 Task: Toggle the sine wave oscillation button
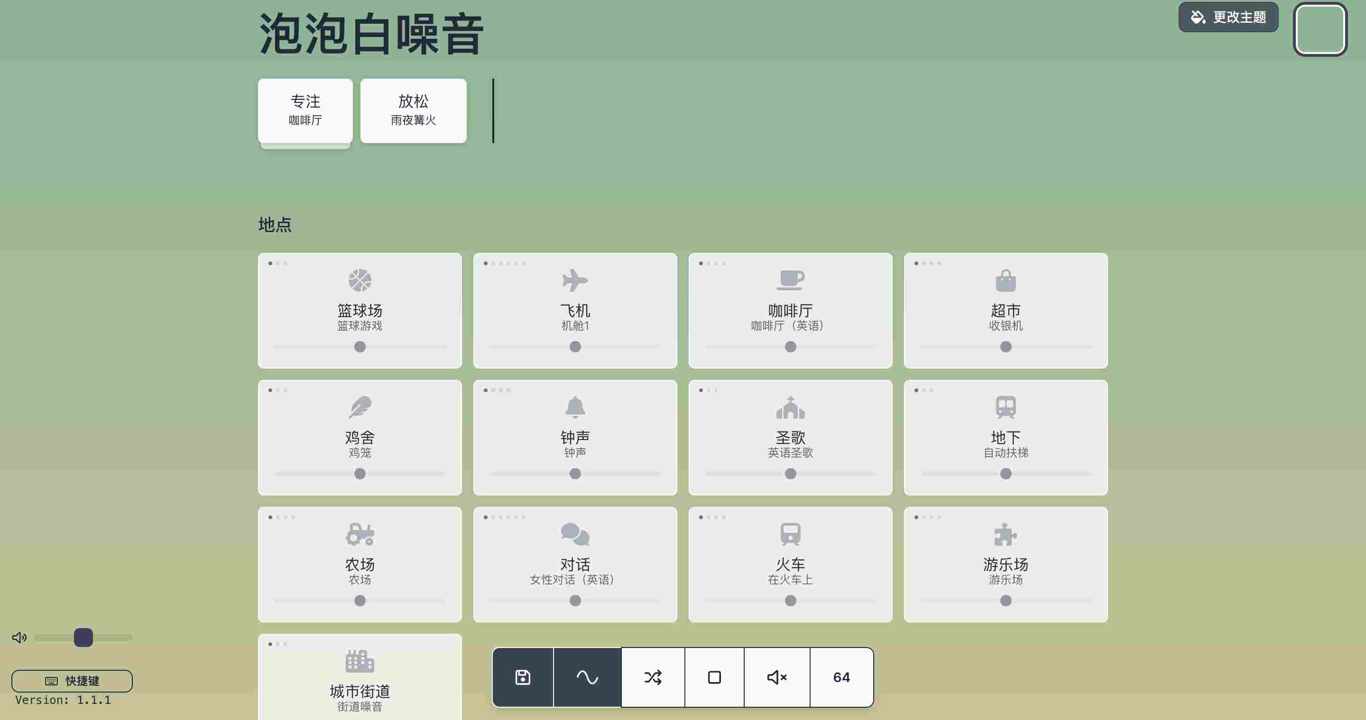tap(587, 677)
